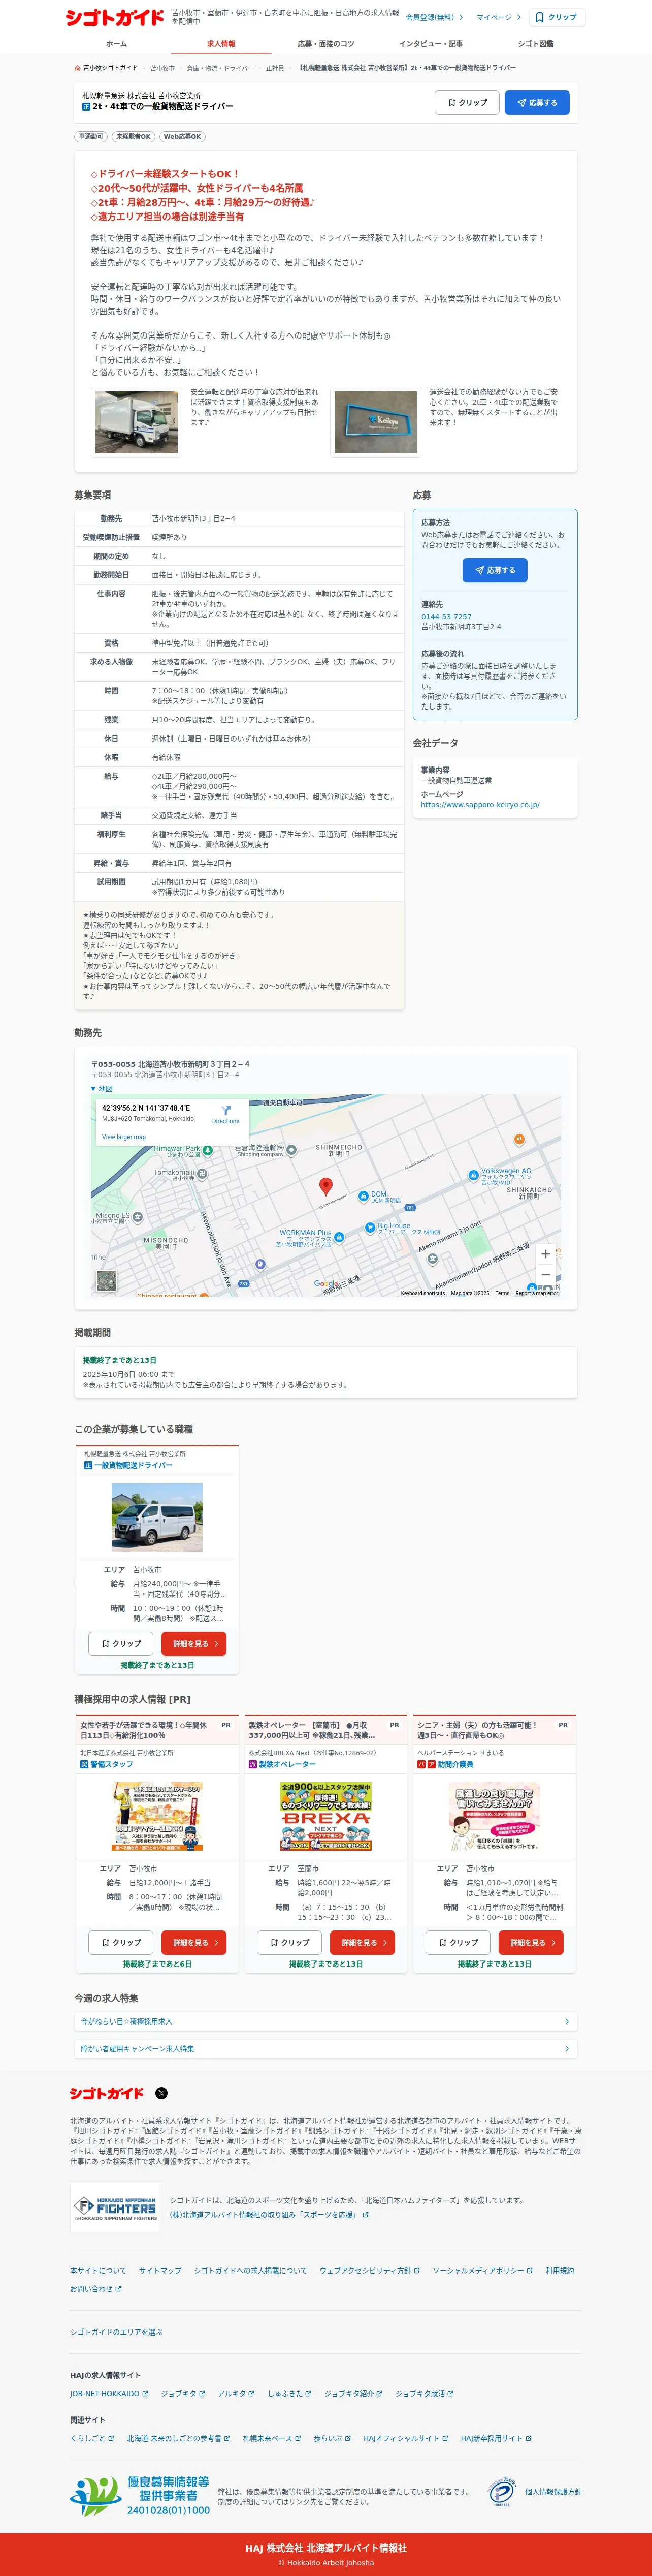Click クリップ beside the top 応募する button

click(466, 102)
